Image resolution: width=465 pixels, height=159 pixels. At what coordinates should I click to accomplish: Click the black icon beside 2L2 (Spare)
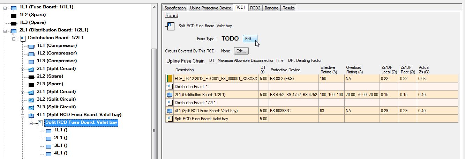[31, 77]
